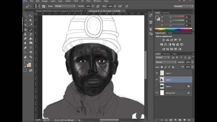Open the Filter menu

pyautogui.click(x=76, y=1)
